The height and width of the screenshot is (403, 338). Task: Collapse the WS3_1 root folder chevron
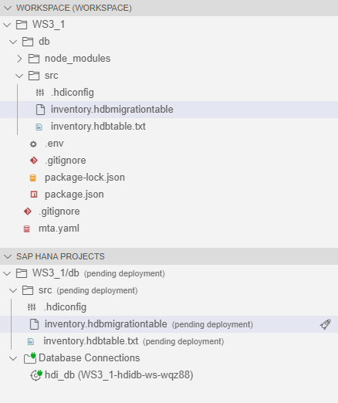(x=7, y=25)
